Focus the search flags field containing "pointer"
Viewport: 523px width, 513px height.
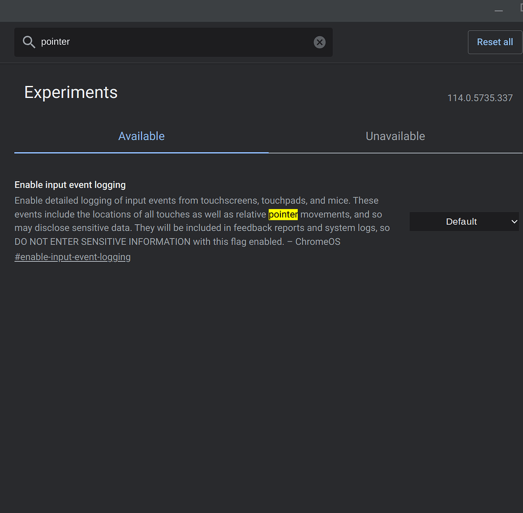[174, 42]
